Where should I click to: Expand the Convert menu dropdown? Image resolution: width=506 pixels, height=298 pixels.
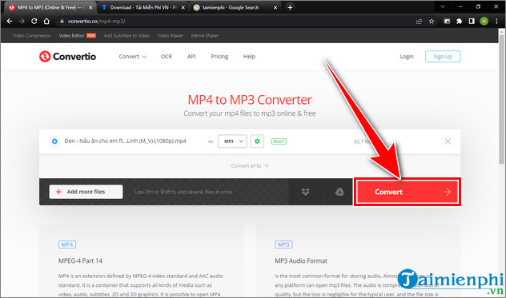132,57
